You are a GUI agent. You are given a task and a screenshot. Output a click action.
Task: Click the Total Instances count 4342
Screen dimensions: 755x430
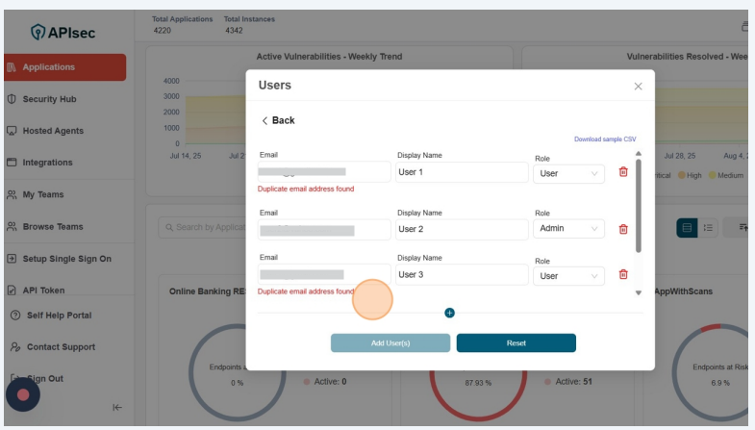(234, 31)
